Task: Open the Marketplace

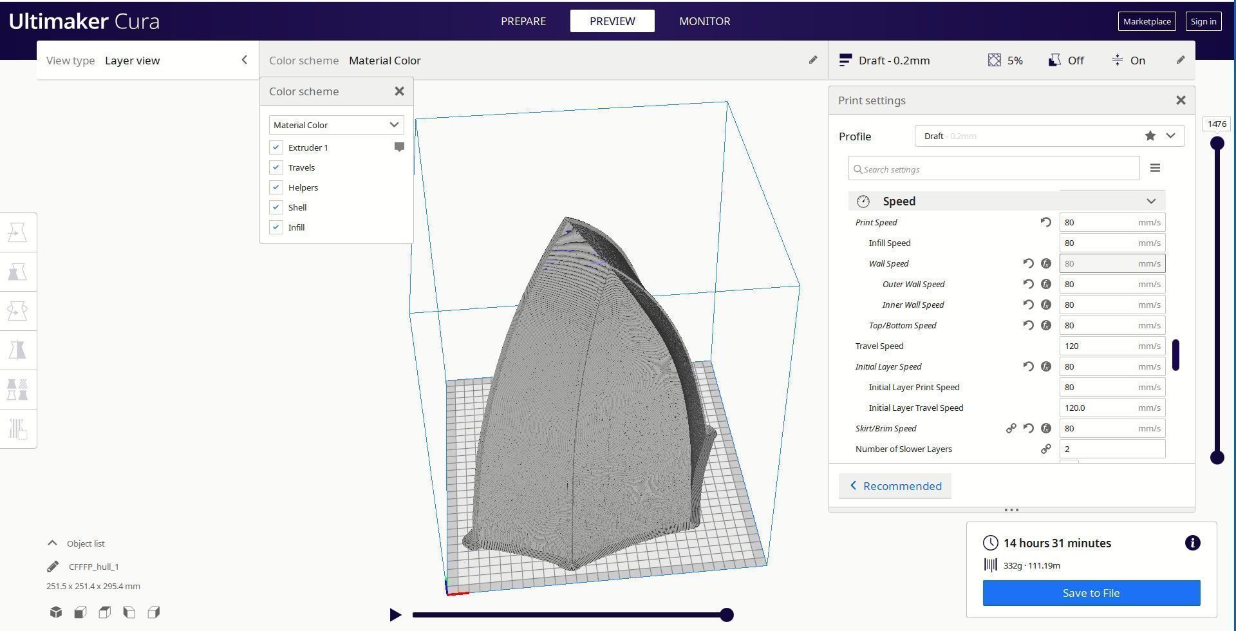Action: click(1147, 21)
